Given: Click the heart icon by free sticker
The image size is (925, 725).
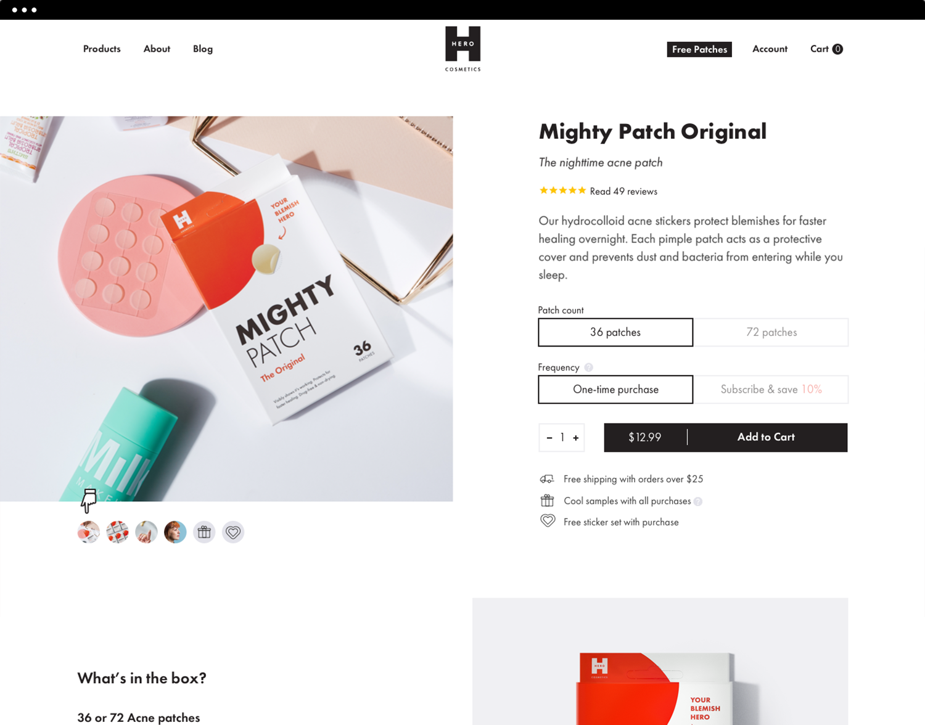Looking at the screenshot, I should [548, 521].
